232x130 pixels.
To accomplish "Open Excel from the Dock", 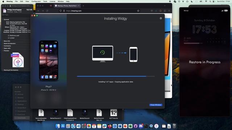I will point(130,126).
